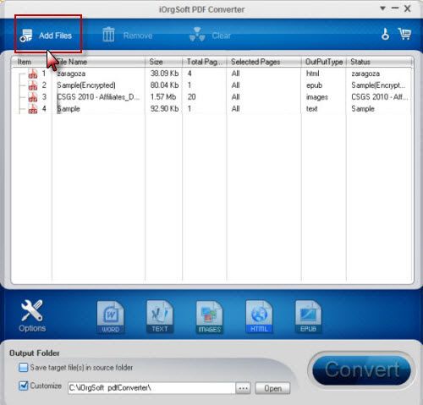Select TEXT output format icon
423x405 pixels.
coord(160,316)
